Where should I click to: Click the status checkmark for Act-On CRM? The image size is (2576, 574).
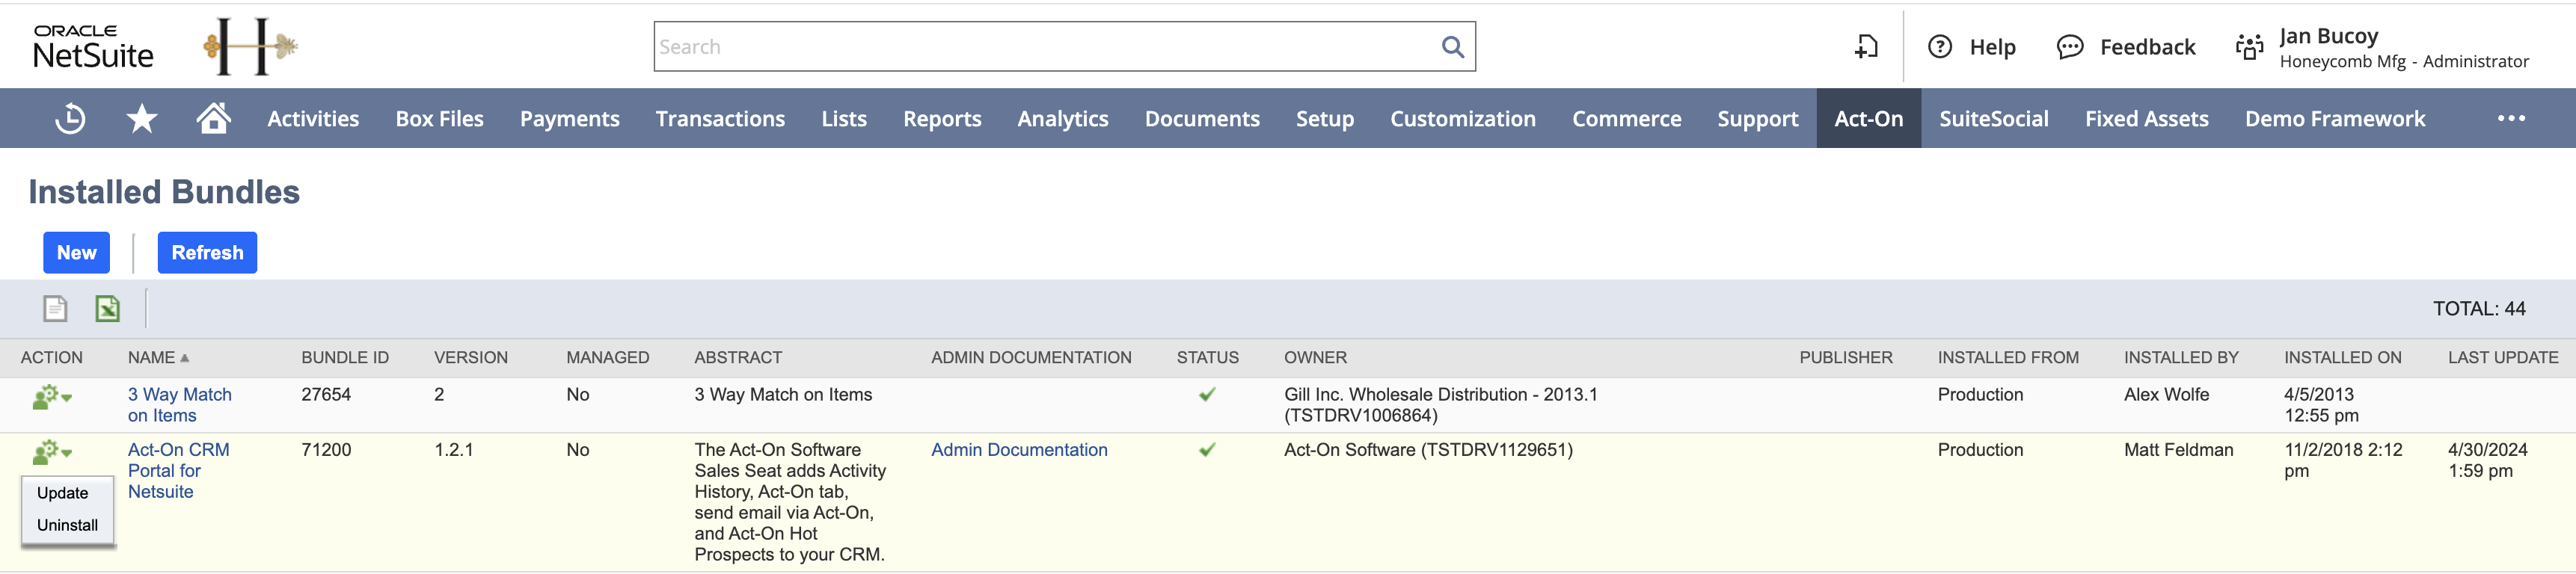point(1207,450)
